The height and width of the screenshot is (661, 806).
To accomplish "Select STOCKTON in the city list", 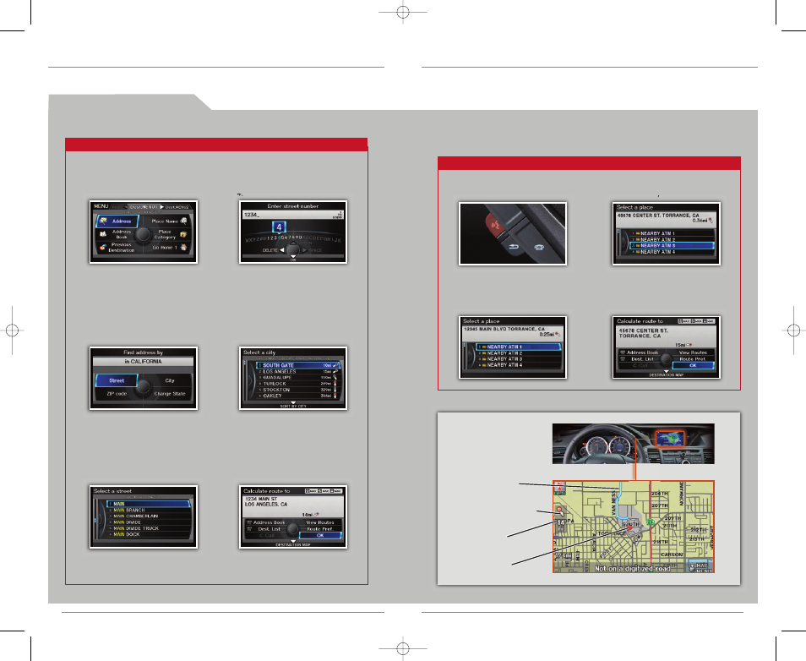I will click(x=298, y=390).
